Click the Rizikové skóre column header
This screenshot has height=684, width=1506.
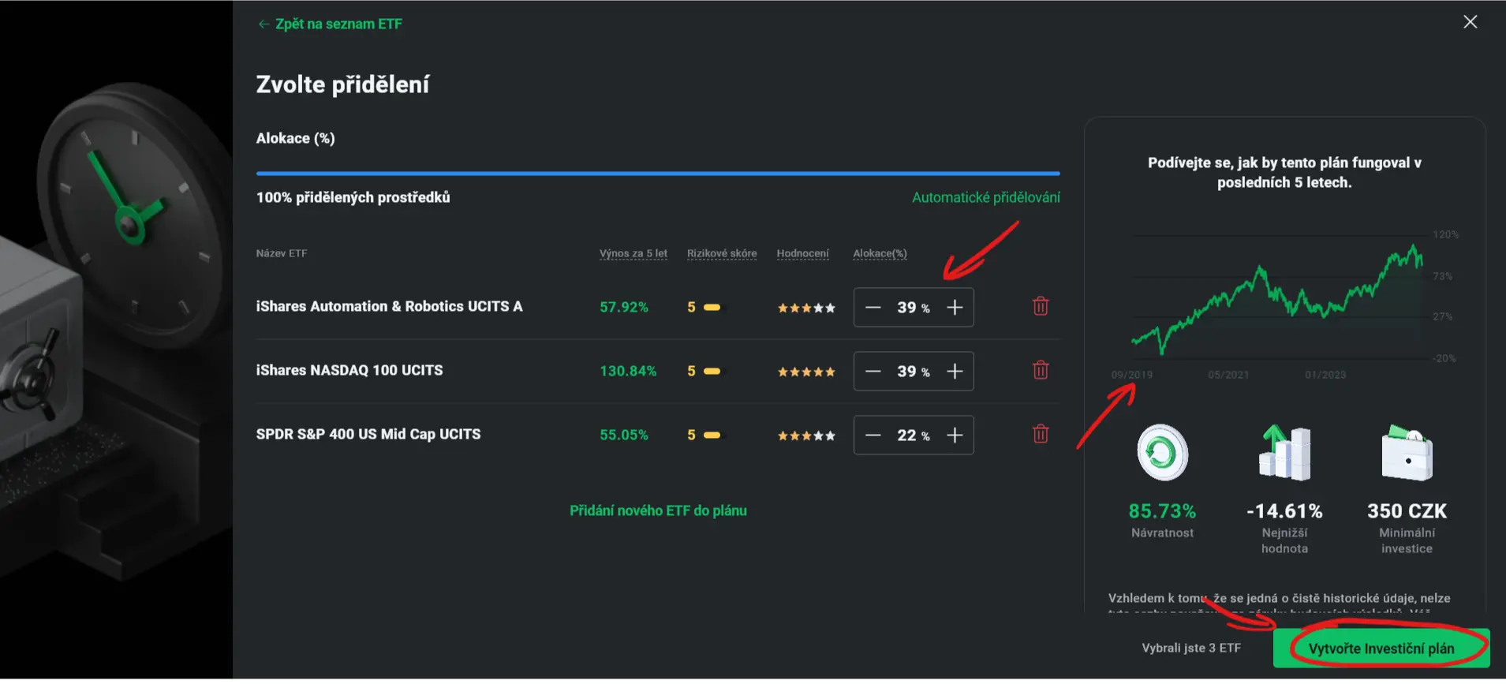pos(722,253)
